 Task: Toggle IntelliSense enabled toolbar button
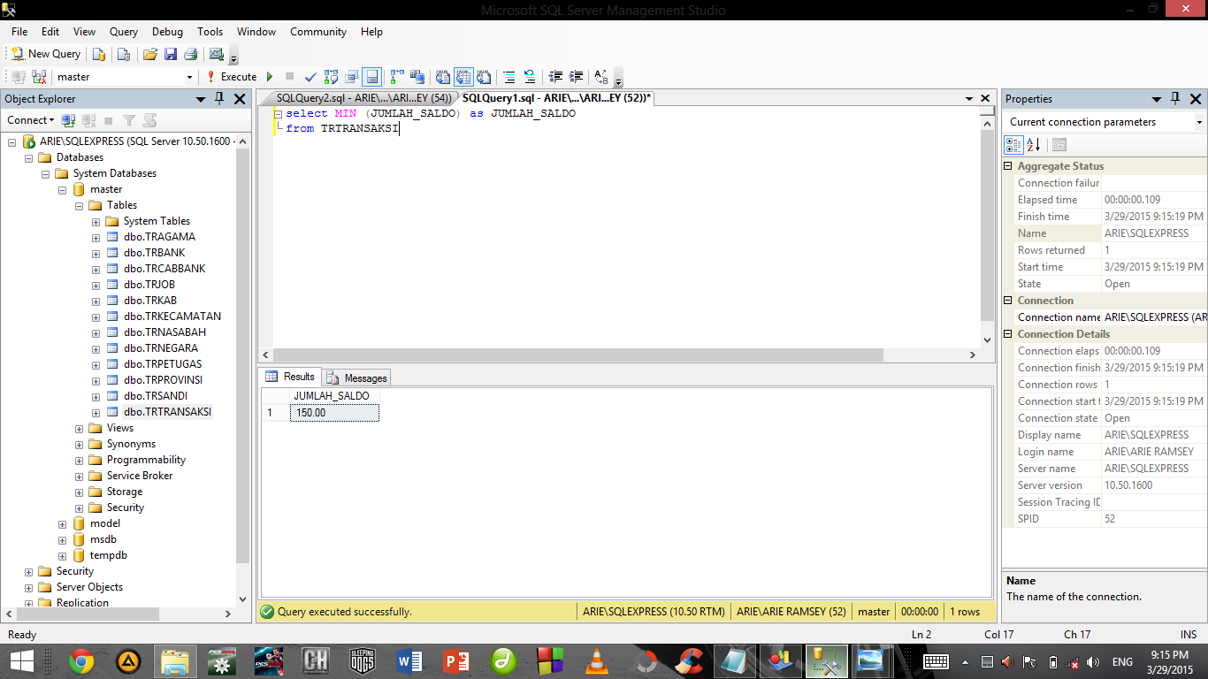(x=372, y=77)
